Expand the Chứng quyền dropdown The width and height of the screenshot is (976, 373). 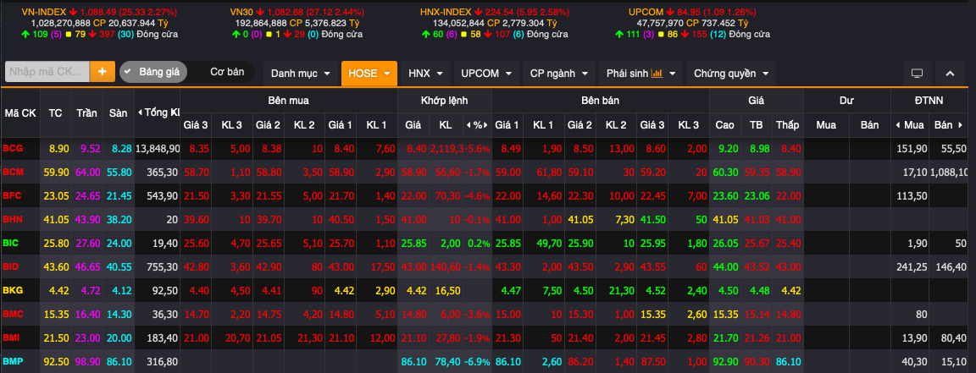731,74
